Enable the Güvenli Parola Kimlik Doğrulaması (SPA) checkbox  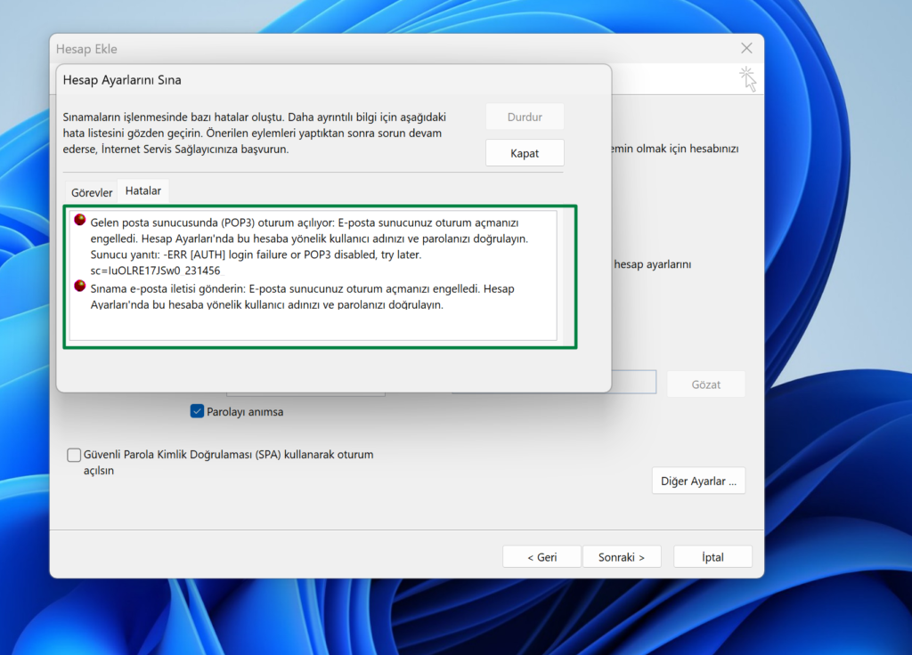coord(75,455)
